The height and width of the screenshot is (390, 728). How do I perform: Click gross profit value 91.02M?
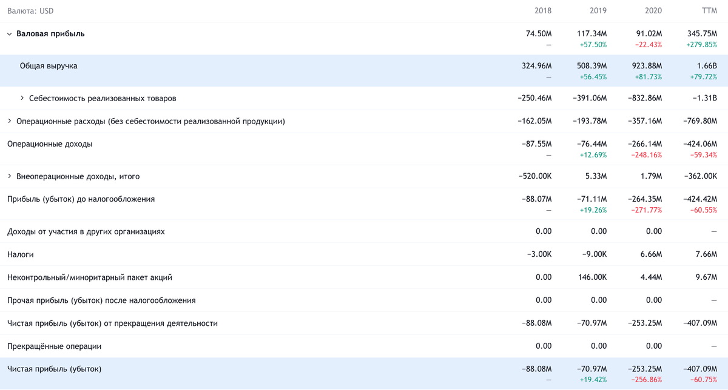pyautogui.click(x=649, y=34)
